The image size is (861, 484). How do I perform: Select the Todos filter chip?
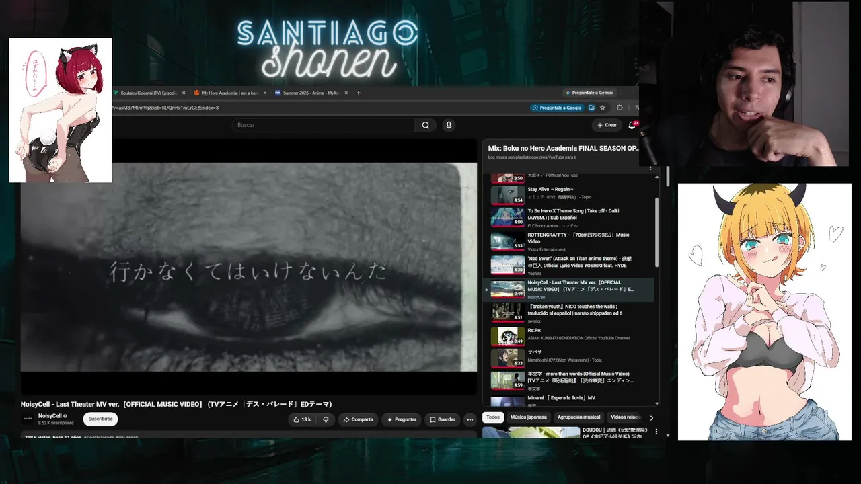493,417
